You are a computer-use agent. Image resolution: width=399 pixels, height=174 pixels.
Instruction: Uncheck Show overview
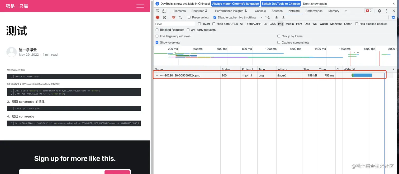157,42
